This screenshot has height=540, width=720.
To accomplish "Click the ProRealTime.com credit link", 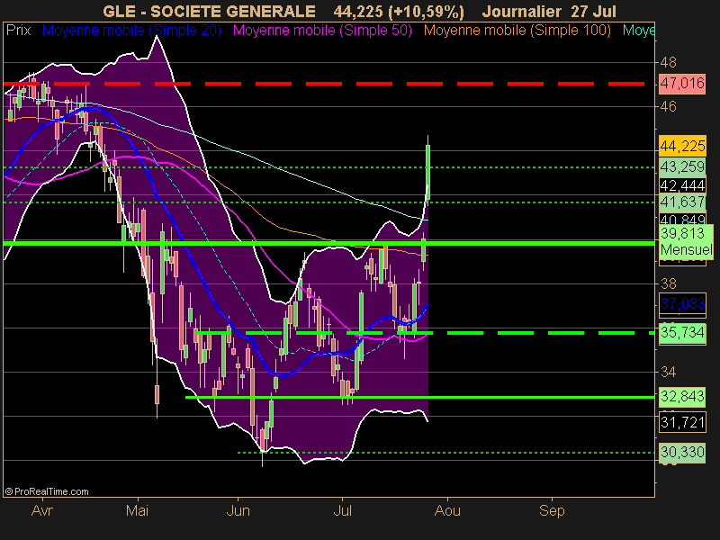I will click(47, 491).
